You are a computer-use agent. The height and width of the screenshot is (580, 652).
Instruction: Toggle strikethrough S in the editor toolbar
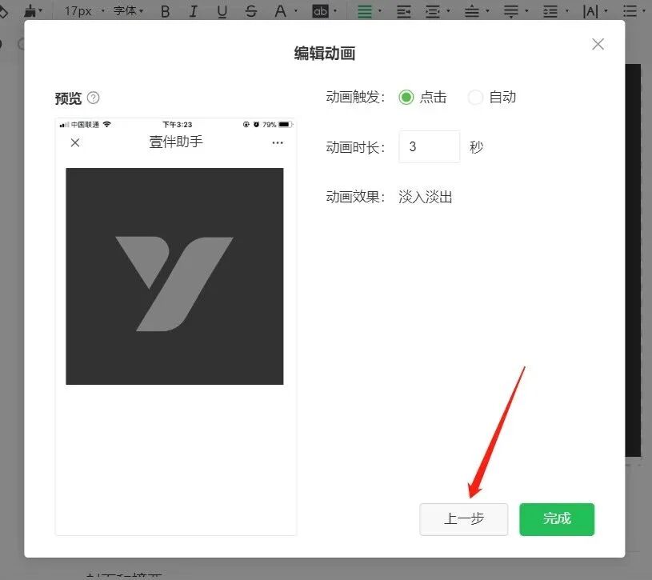click(250, 12)
